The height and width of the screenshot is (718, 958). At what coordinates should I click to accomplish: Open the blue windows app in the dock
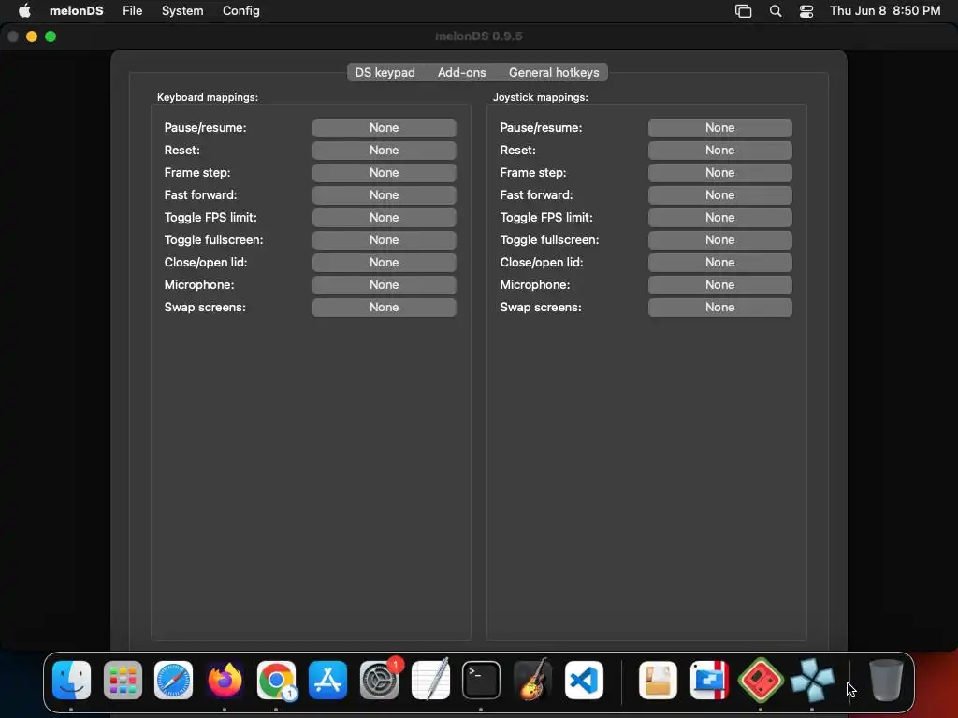pos(709,680)
